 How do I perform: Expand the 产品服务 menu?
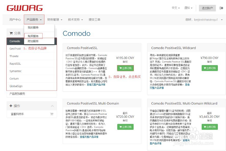[34, 20]
